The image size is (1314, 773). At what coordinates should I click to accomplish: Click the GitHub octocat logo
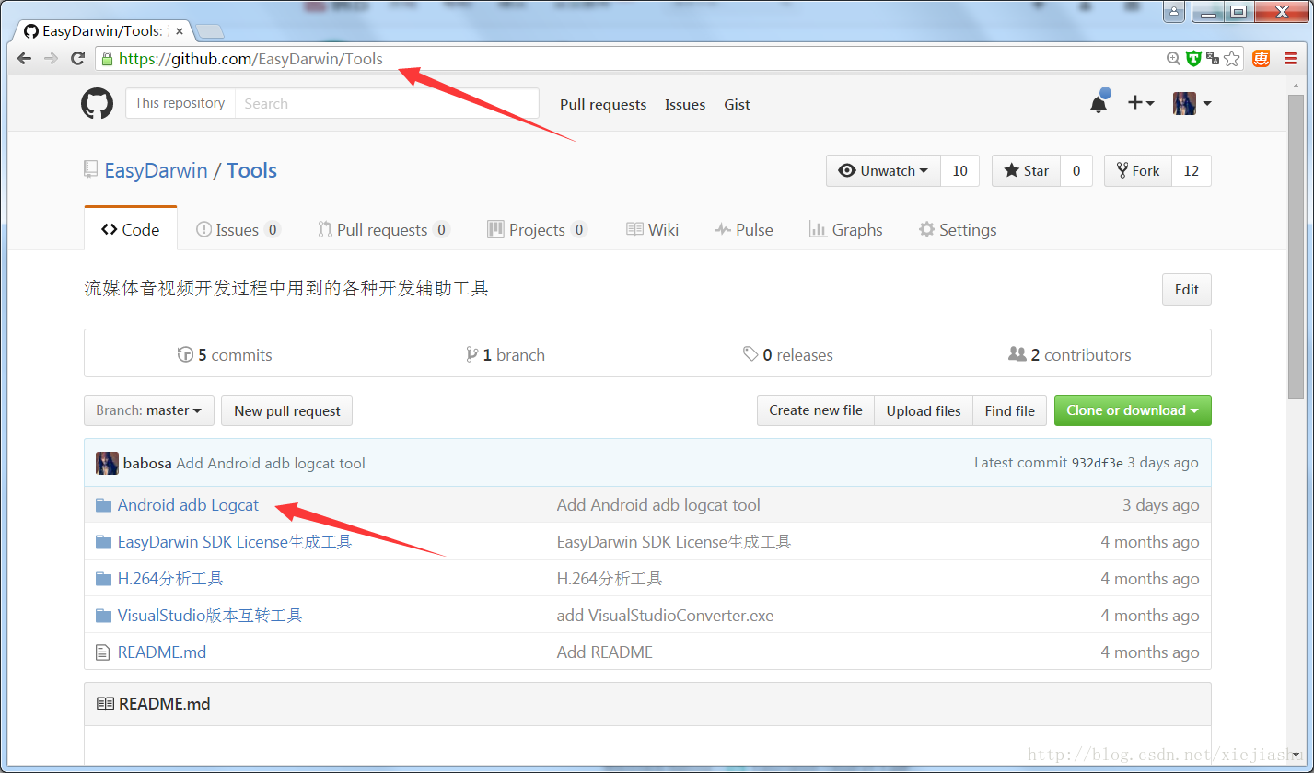(98, 104)
